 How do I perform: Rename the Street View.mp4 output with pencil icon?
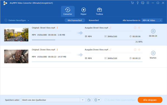point(110,28)
